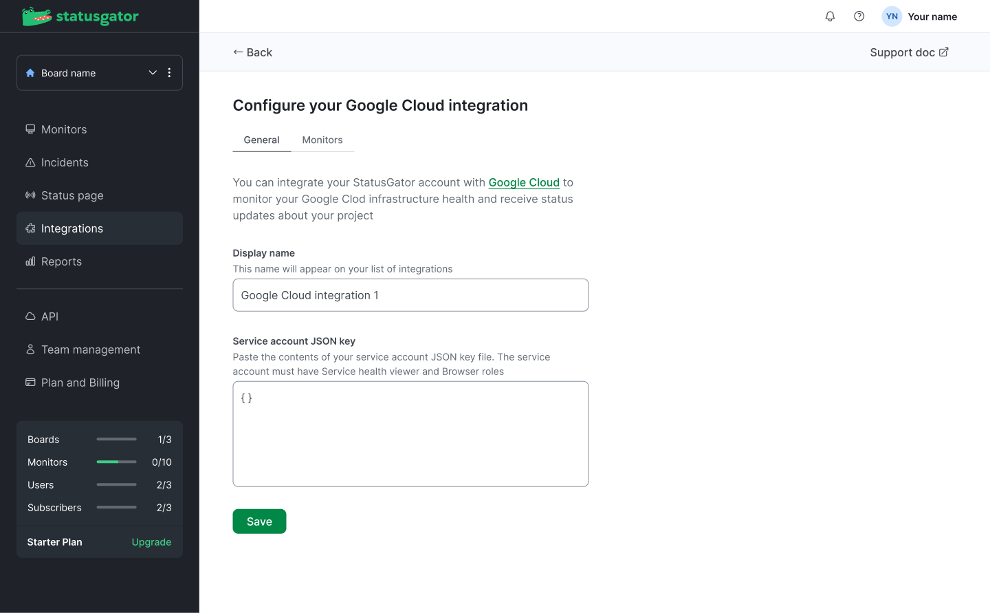Click the Starter Plan label
Screen dimensions: 990x613
pos(54,542)
